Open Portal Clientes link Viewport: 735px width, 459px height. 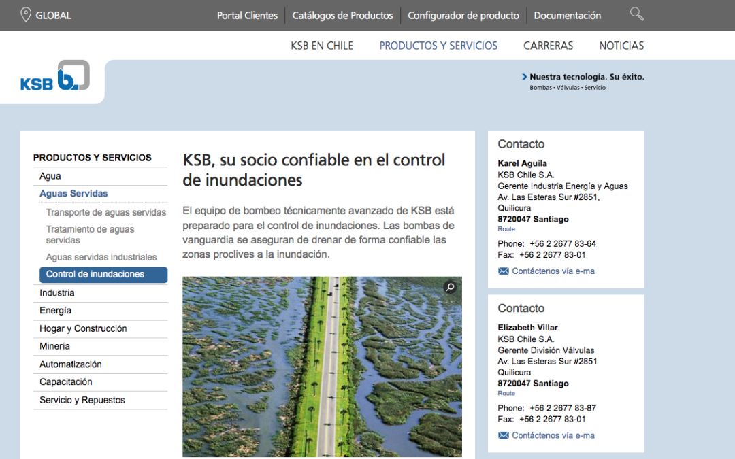pos(247,16)
